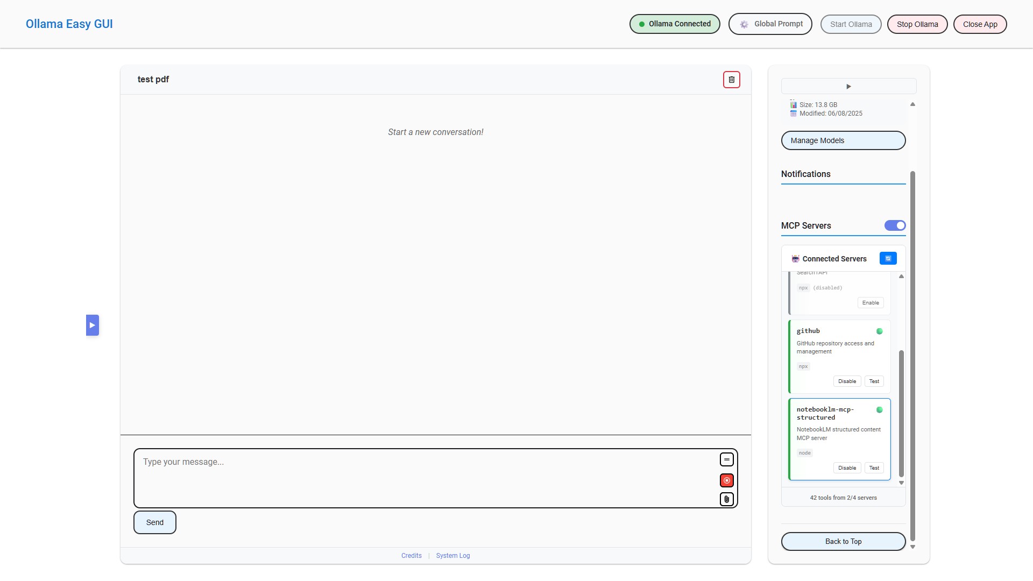Expand the collapsed model panel arrow
1033x581 pixels.
(x=848, y=87)
